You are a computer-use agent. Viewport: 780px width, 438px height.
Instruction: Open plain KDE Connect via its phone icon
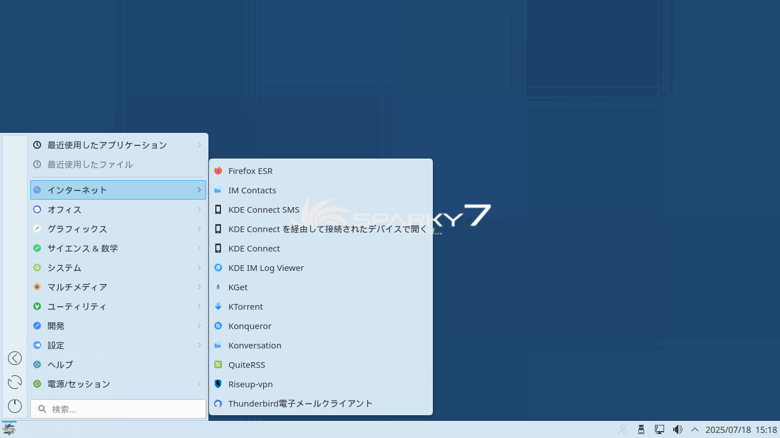tap(218, 249)
